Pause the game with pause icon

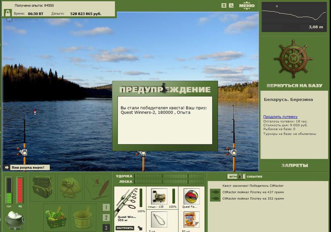point(224,6)
